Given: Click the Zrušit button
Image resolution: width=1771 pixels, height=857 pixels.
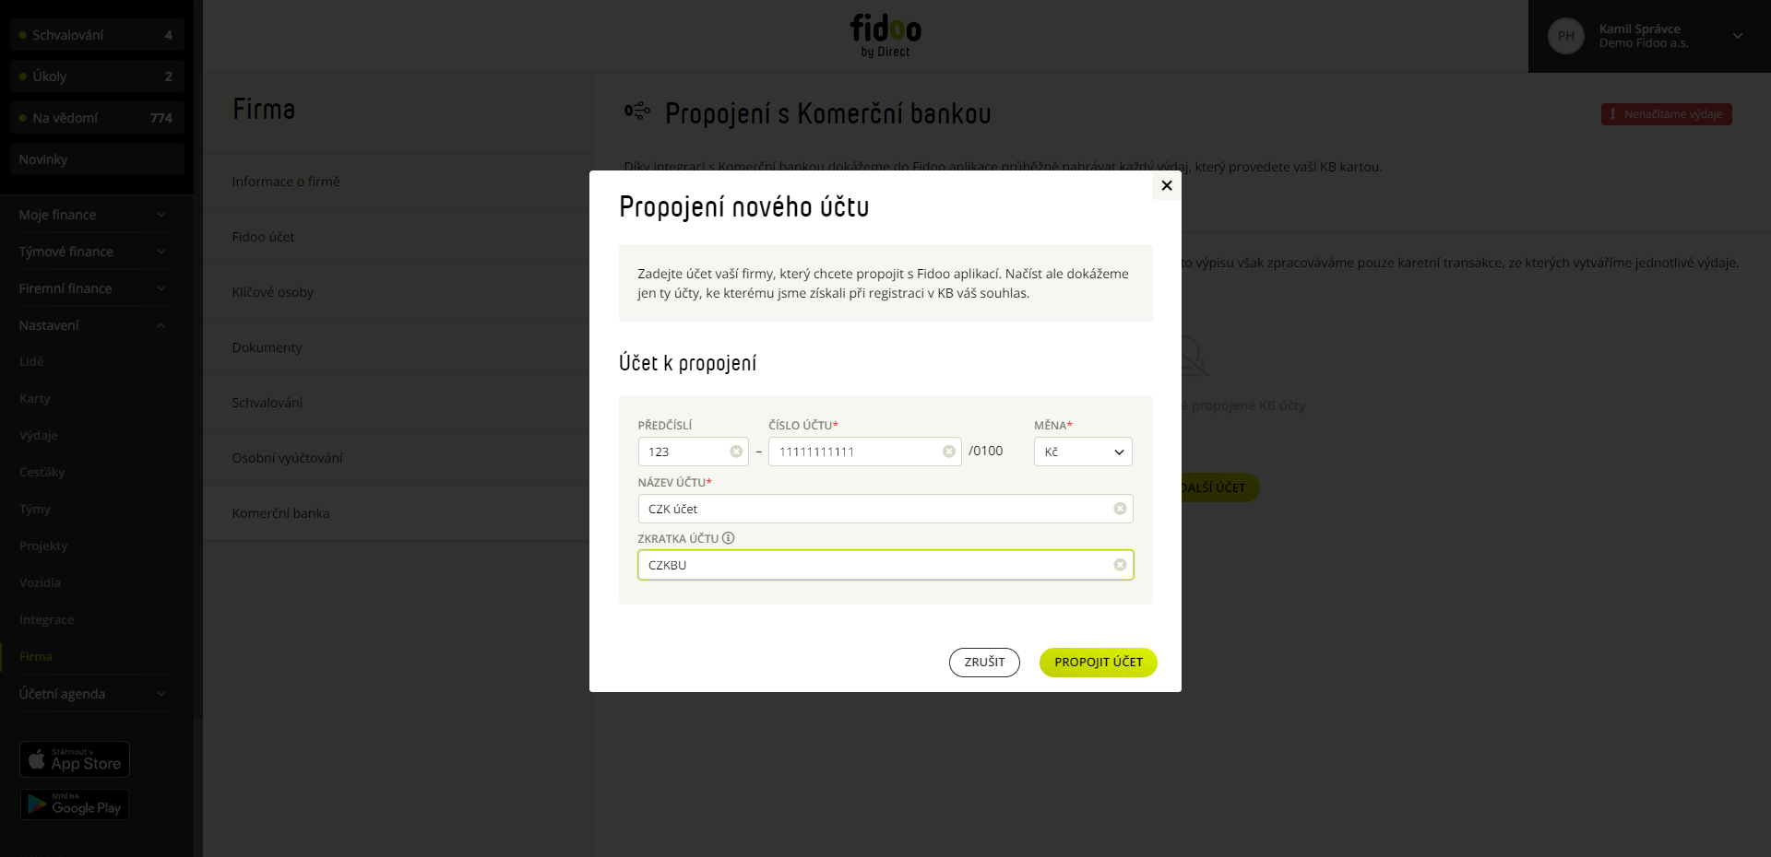Looking at the screenshot, I should click(984, 663).
